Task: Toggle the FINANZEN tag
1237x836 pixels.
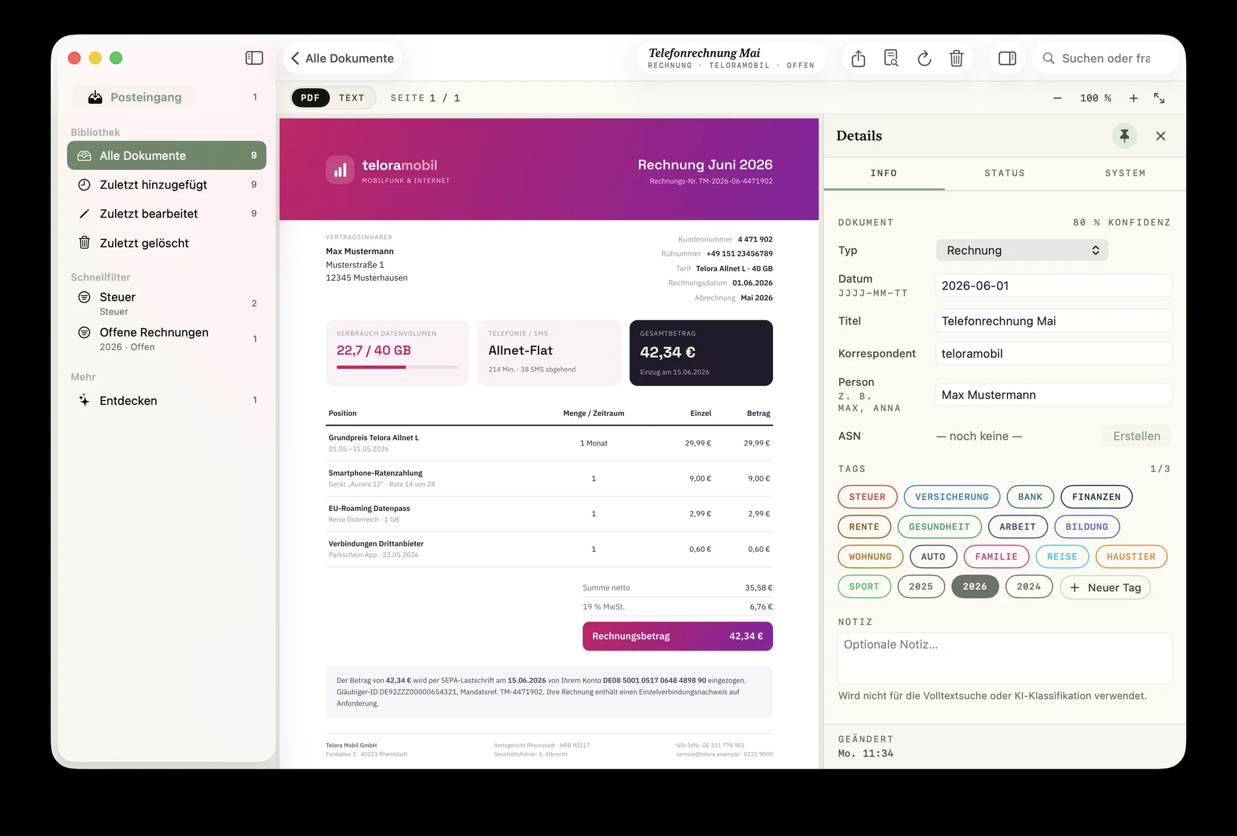Action: pos(1097,497)
